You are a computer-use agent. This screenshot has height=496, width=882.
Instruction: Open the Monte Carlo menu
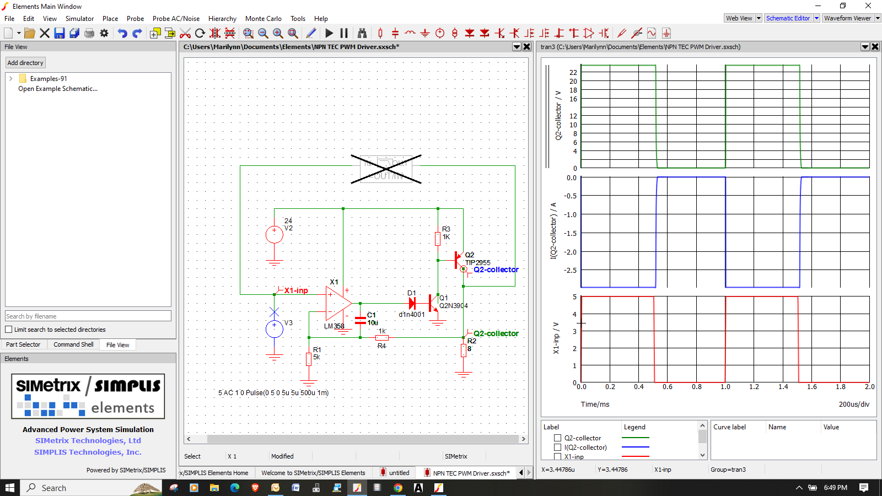pyautogui.click(x=263, y=19)
